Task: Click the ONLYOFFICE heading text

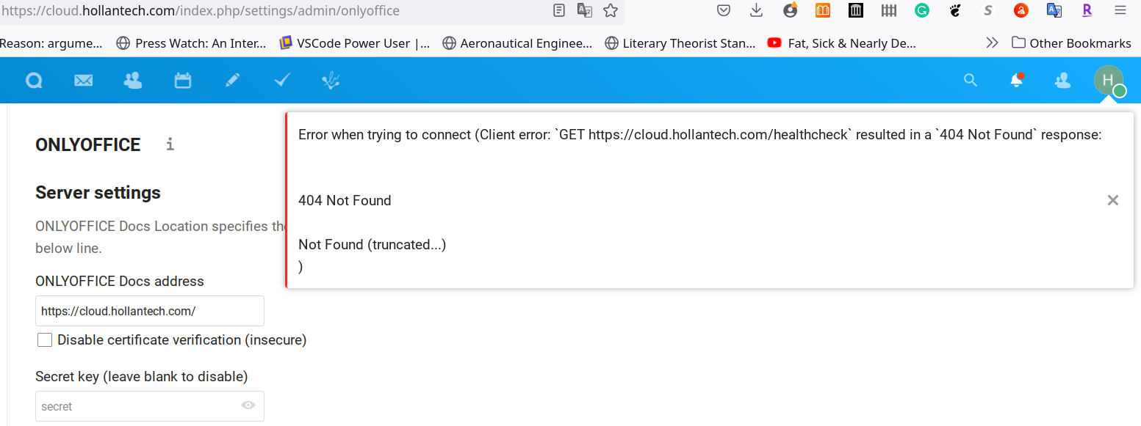Action: pyautogui.click(x=88, y=144)
